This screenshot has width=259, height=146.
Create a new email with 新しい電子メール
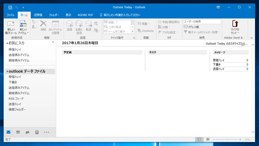[11, 27]
